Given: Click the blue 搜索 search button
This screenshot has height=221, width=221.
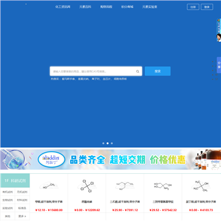Looking at the screenshot, I should [x=158, y=71].
